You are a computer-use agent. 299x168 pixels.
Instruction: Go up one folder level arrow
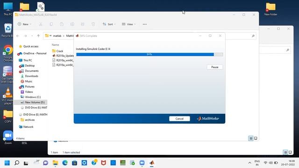[38, 36]
